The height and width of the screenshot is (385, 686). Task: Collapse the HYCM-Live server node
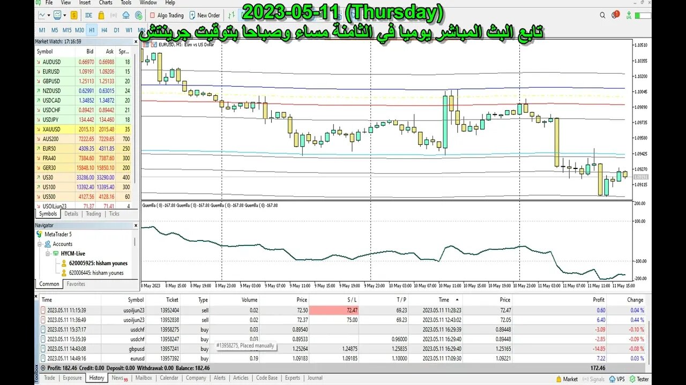[x=48, y=253]
